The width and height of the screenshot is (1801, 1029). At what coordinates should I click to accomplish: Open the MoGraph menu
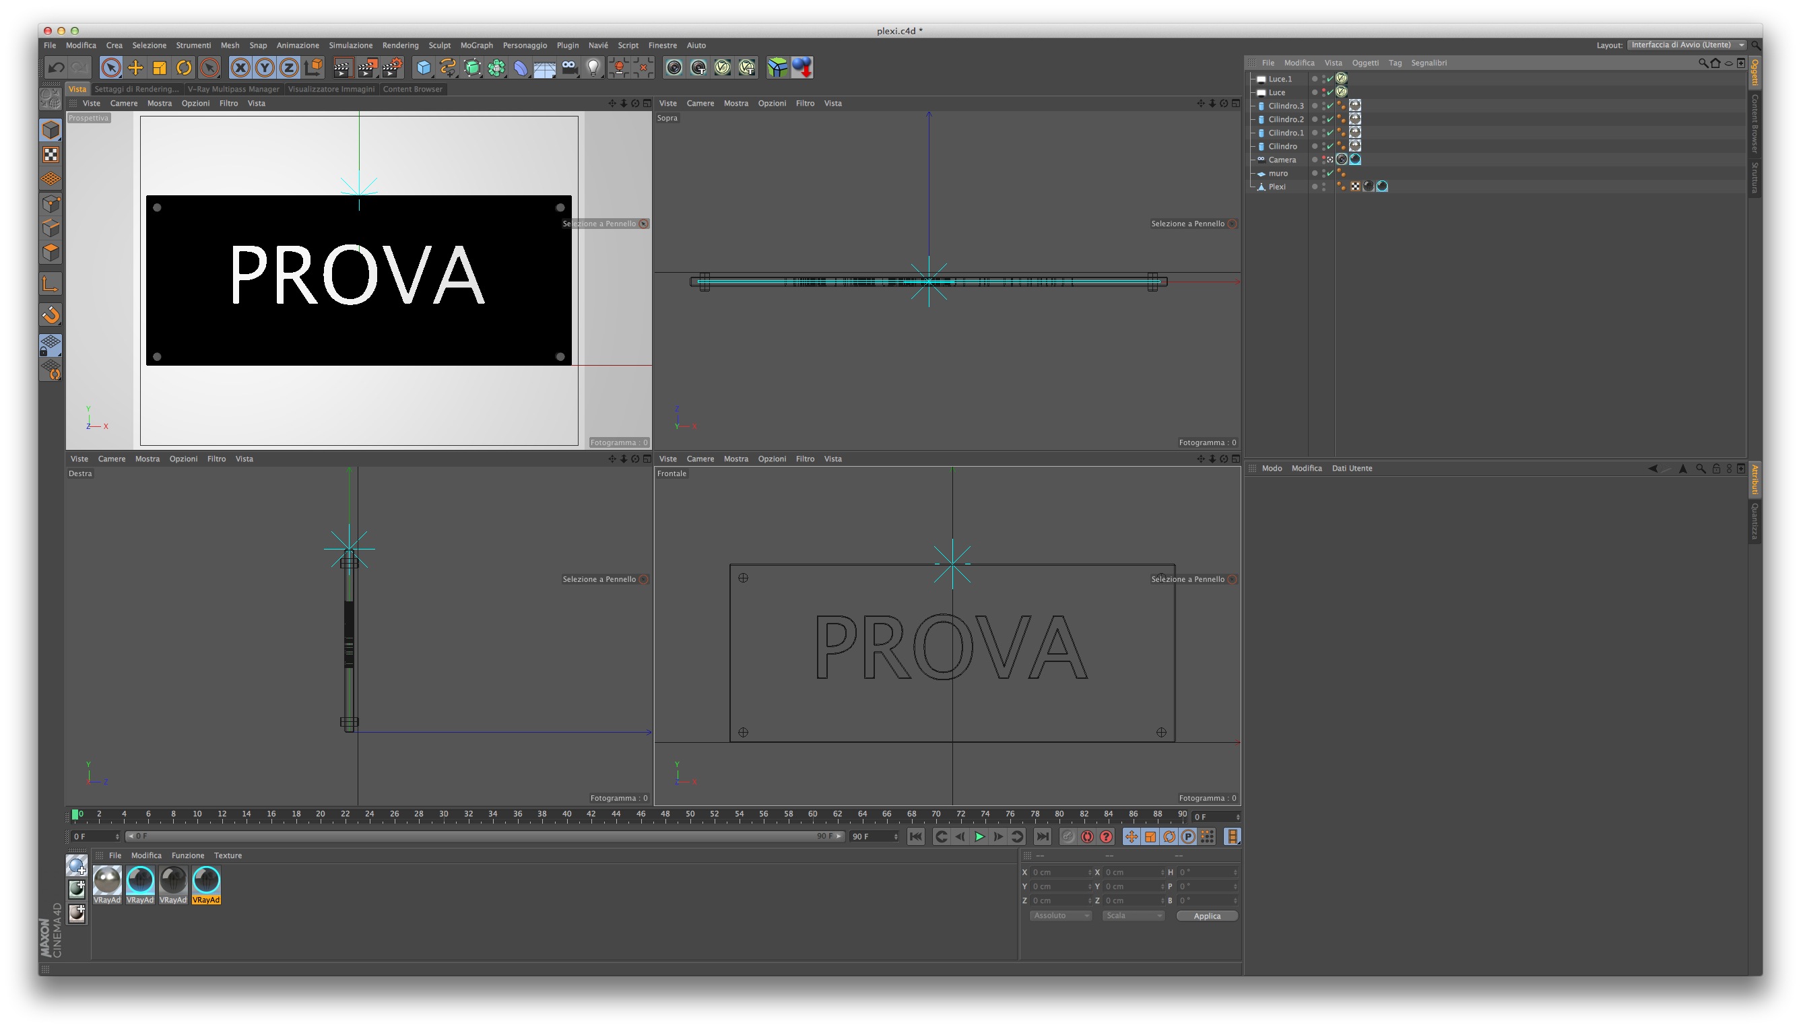click(x=476, y=45)
